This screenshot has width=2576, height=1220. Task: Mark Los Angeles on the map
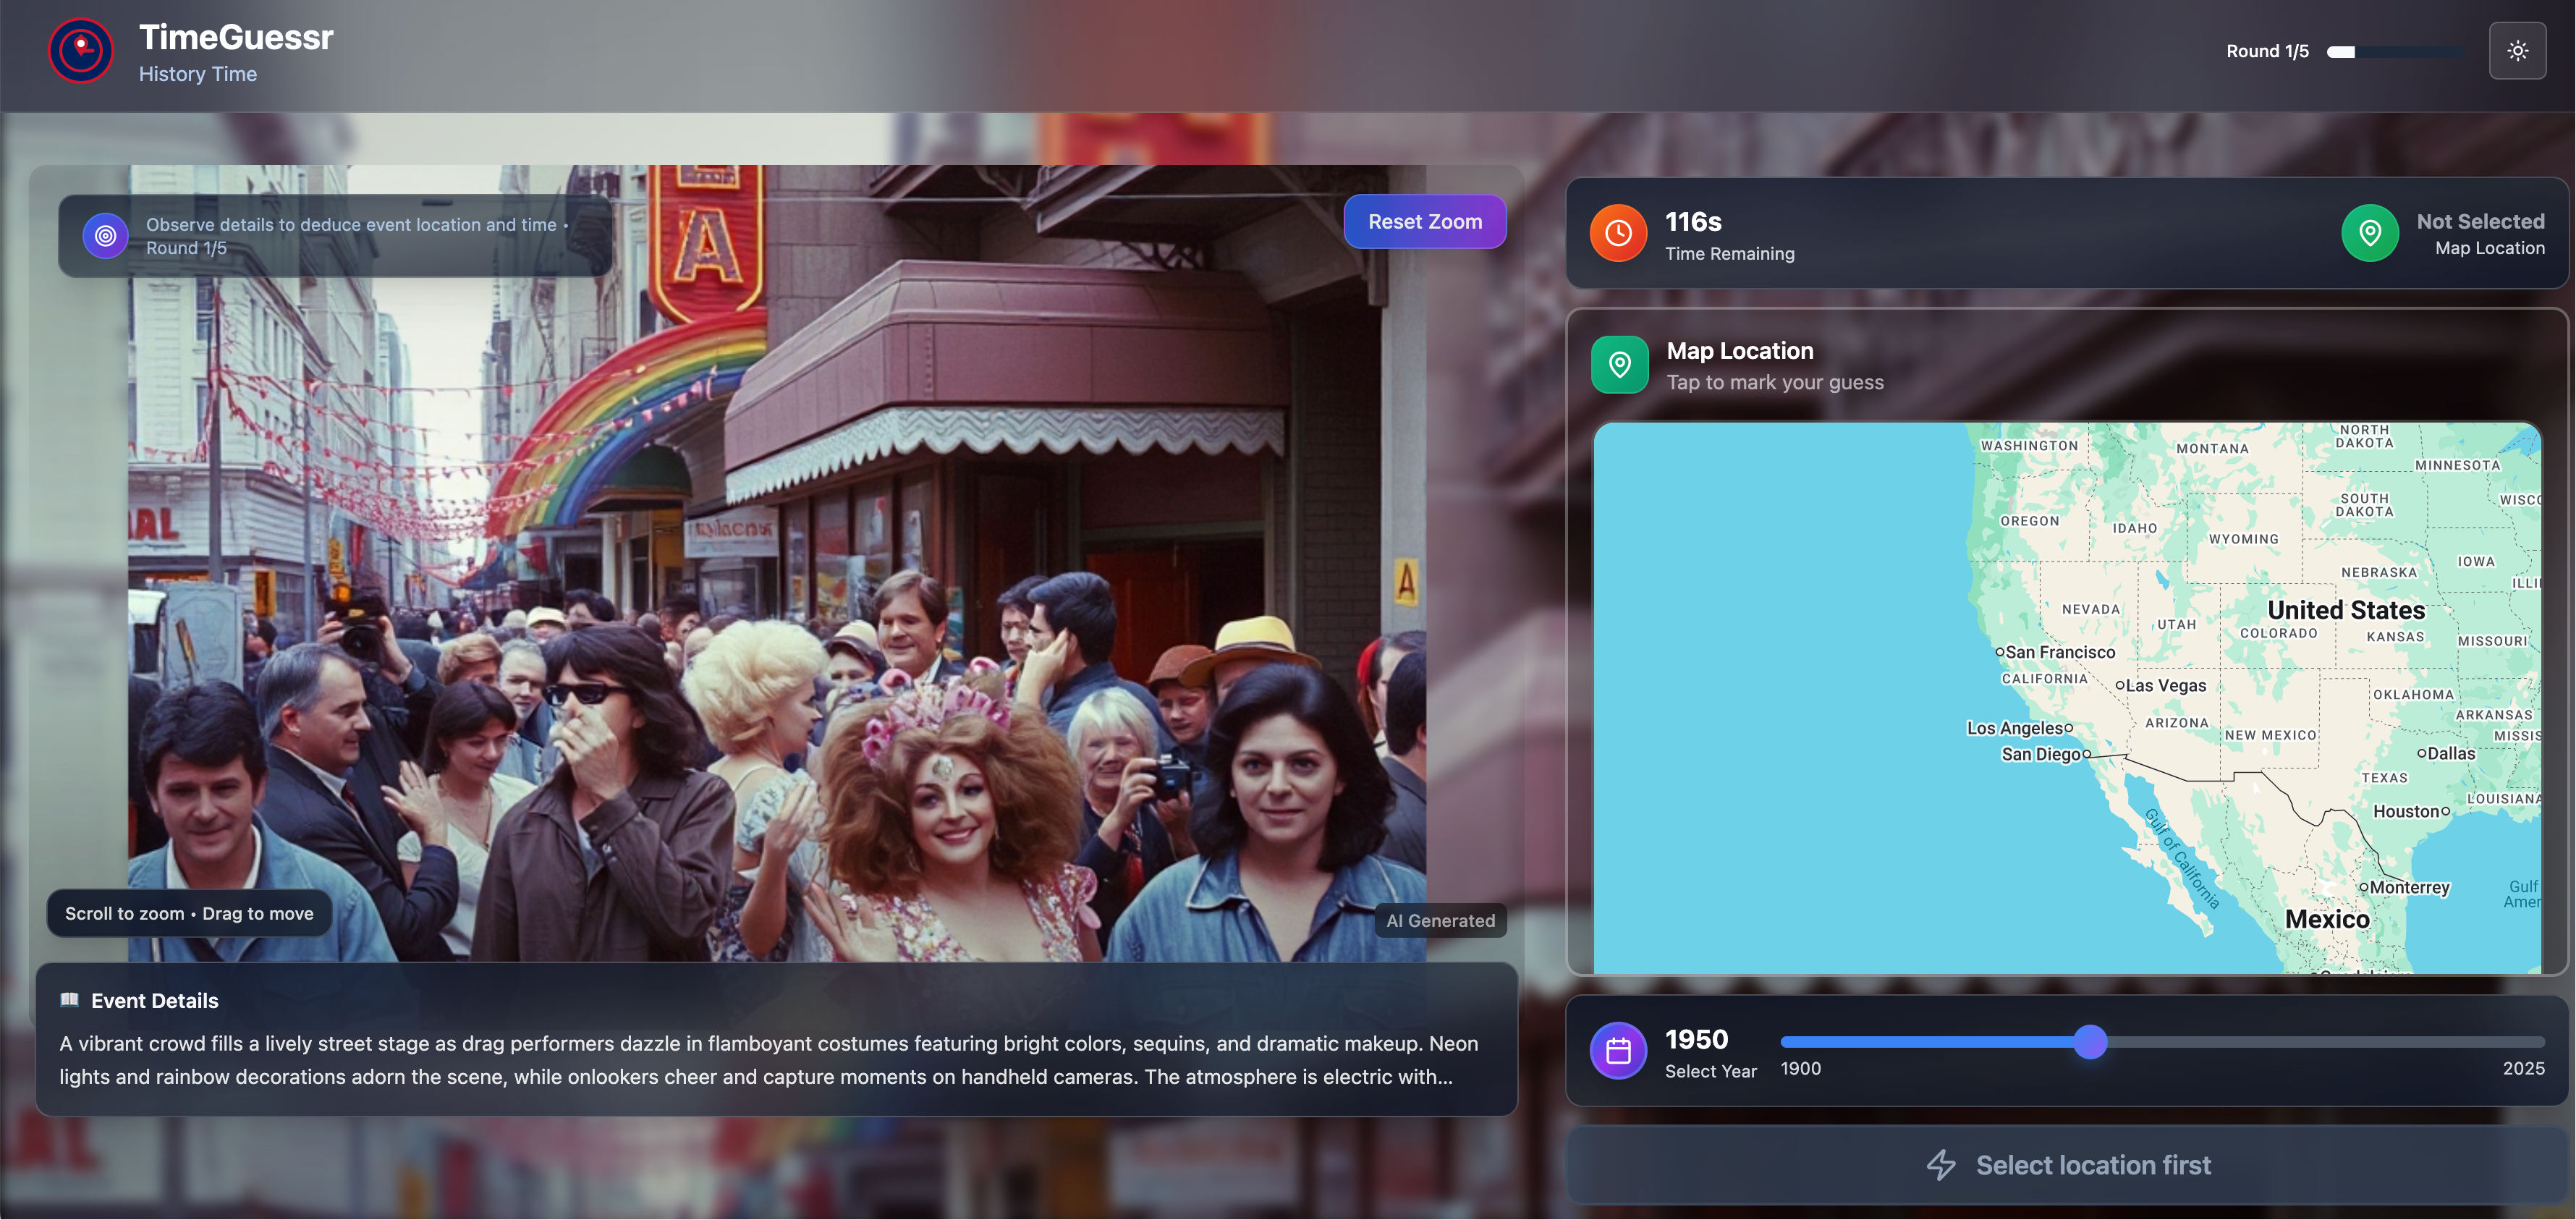tap(2068, 729)
